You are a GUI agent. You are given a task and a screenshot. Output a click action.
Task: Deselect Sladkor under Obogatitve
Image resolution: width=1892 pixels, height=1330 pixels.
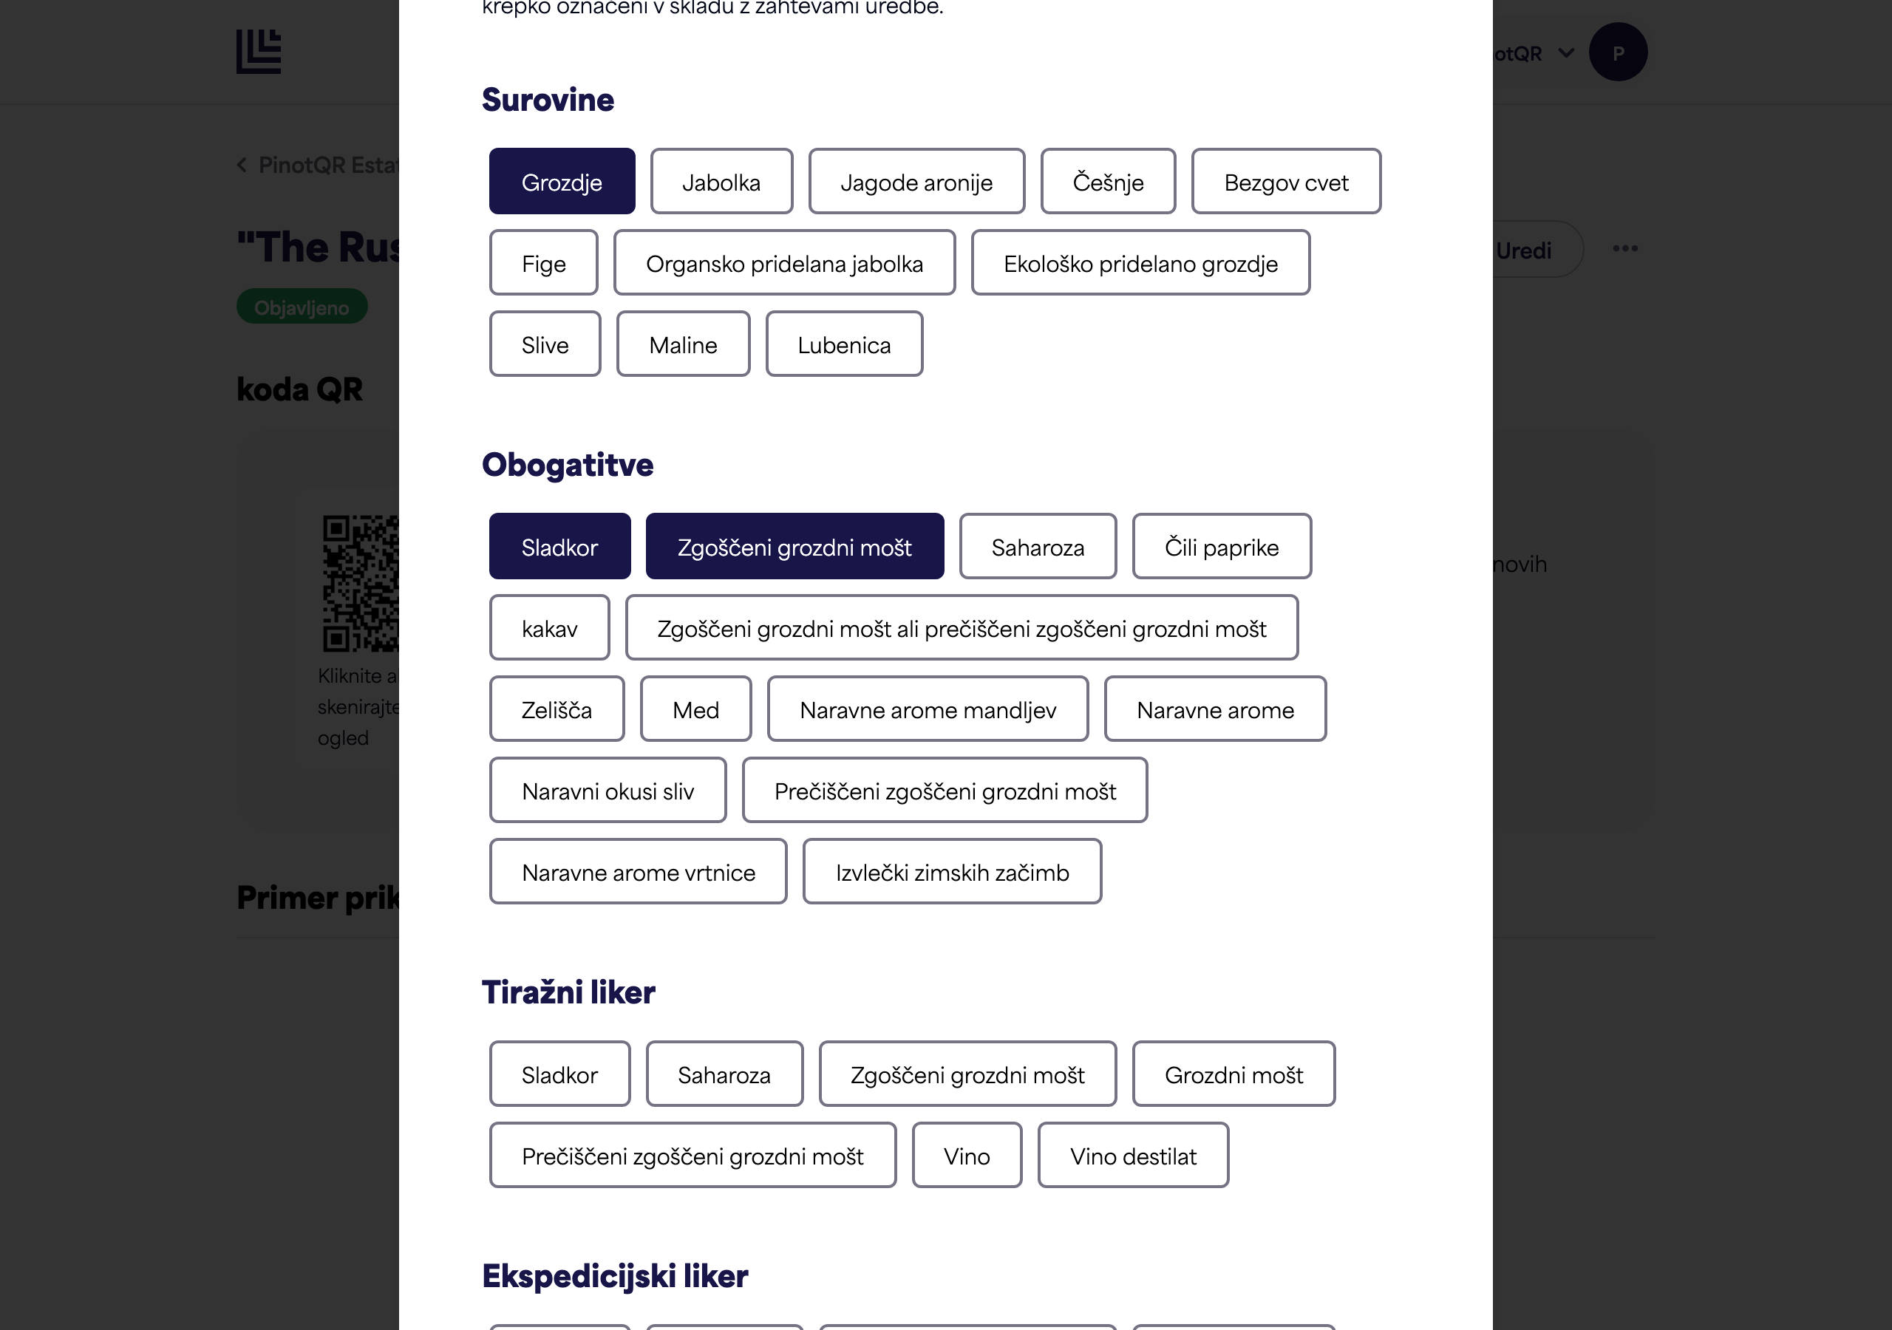coord(559,546)
